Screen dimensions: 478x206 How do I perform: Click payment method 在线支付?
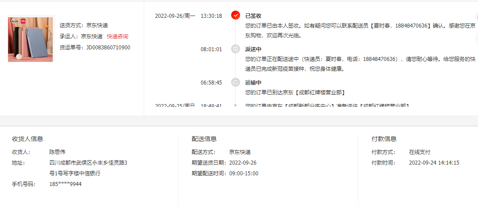[420, 152]
